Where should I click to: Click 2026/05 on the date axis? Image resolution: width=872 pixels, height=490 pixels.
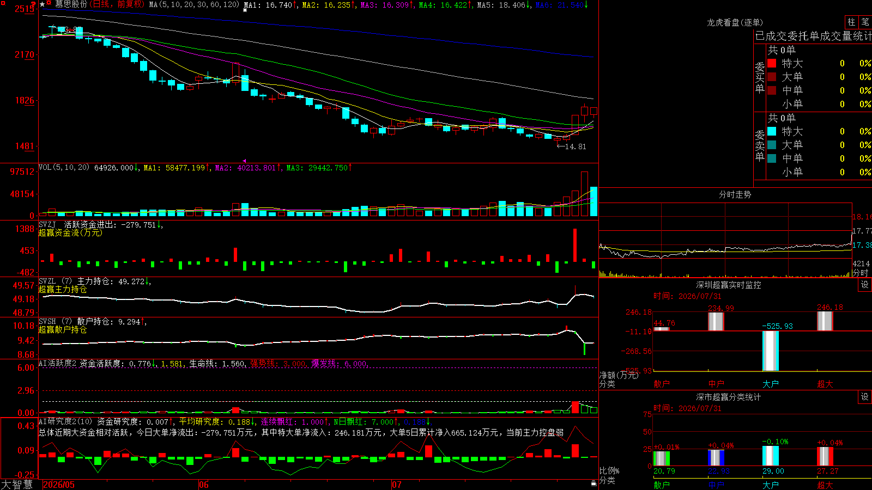pos(59,485)
